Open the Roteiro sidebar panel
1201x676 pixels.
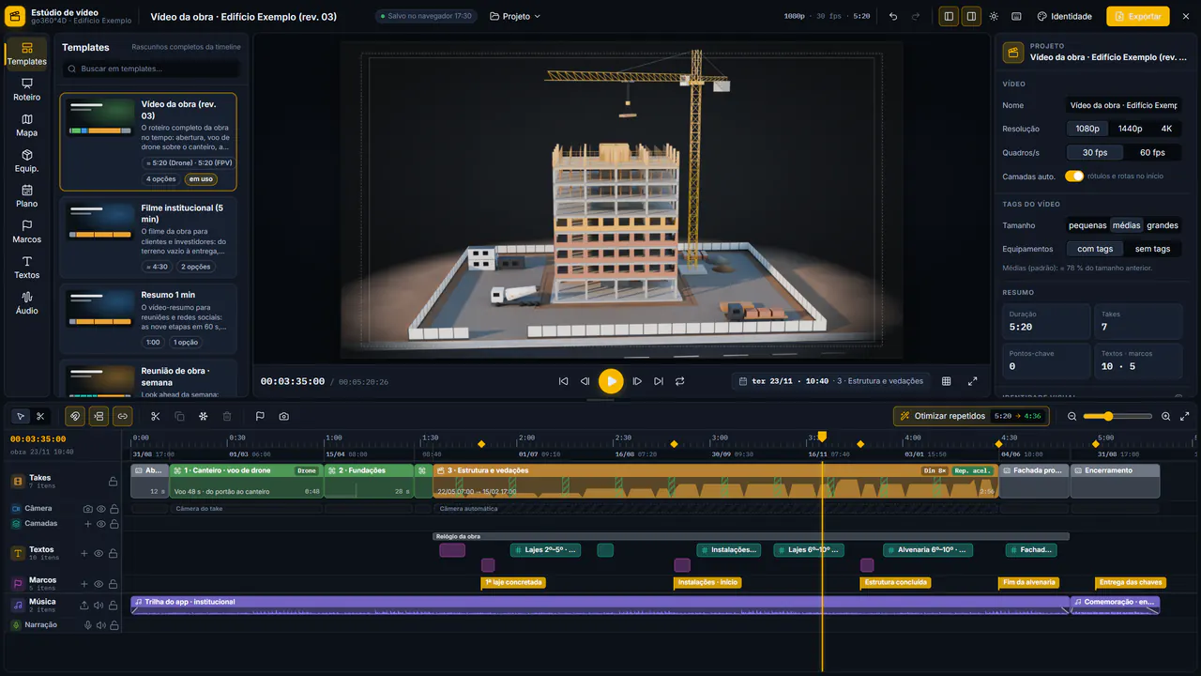click(27, 89)
